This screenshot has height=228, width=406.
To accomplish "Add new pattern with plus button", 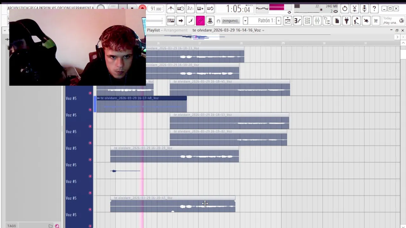I will point(278,21).
